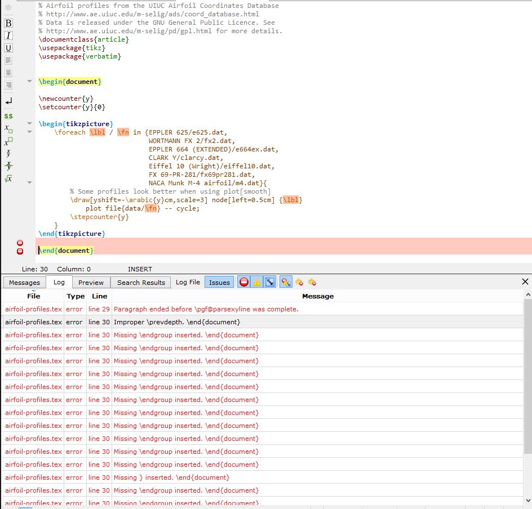Sort issues by the File column header
532x509 pixels.
point(34,296)
